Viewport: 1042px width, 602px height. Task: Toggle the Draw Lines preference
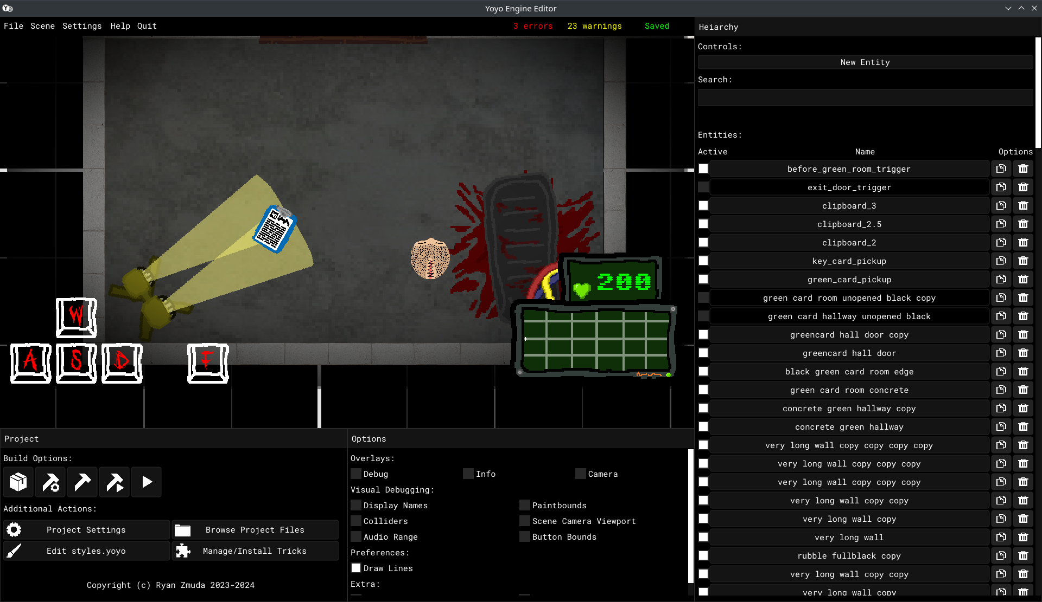pos(356,568)
